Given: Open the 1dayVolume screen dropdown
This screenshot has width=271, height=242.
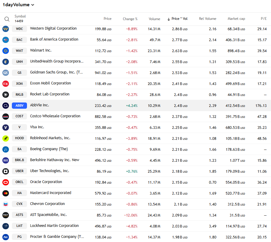Looking at the screenshot, I should pyautogui.click(x=18, y=5).
